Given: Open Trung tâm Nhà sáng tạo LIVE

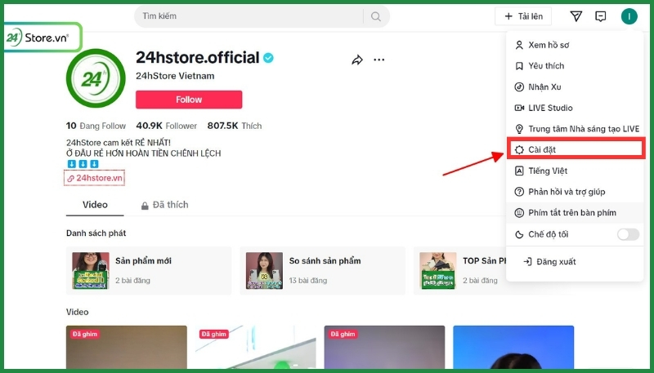Looking at the screenshot, I should pyautogui.click(x=575, y=129).
